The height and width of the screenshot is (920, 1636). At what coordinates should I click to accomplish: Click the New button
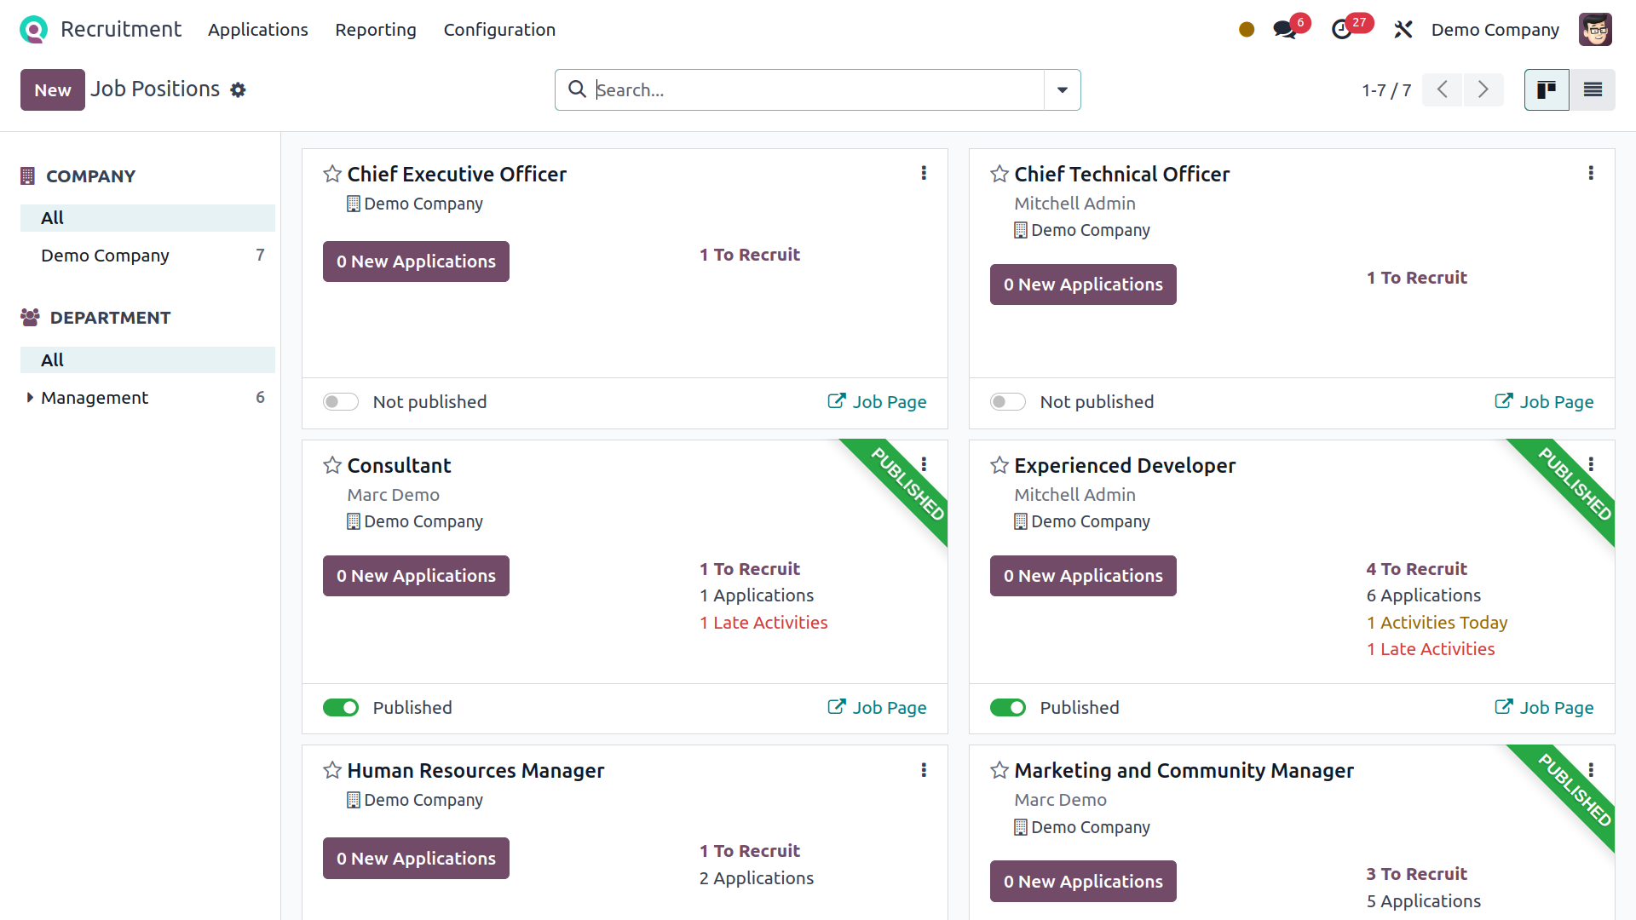click(x=53, y=90)
